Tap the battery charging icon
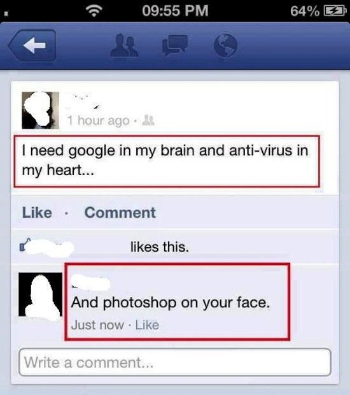 click(x=334, y=11)
